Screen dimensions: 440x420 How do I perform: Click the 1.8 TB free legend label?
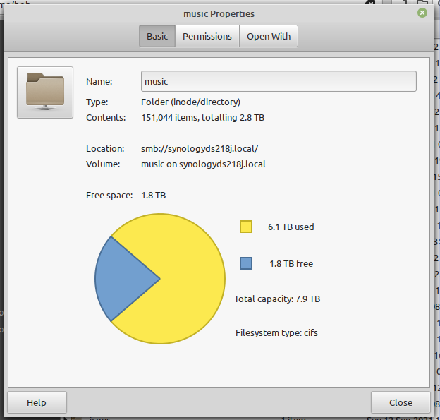[291, 264]
